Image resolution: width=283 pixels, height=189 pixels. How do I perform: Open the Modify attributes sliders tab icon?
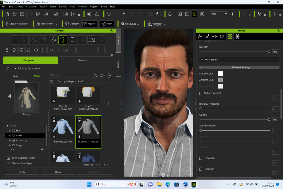coord(200,37)
